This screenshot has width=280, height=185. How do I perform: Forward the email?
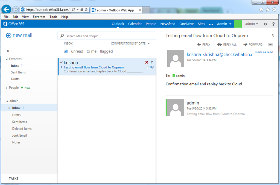(x=253, y=45)
